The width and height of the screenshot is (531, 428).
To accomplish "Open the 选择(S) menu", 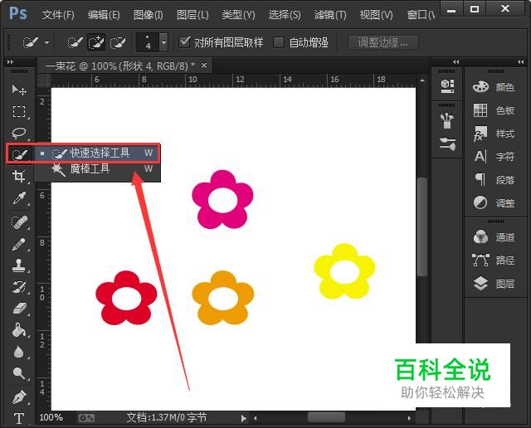I will click(x=285, y=15).
